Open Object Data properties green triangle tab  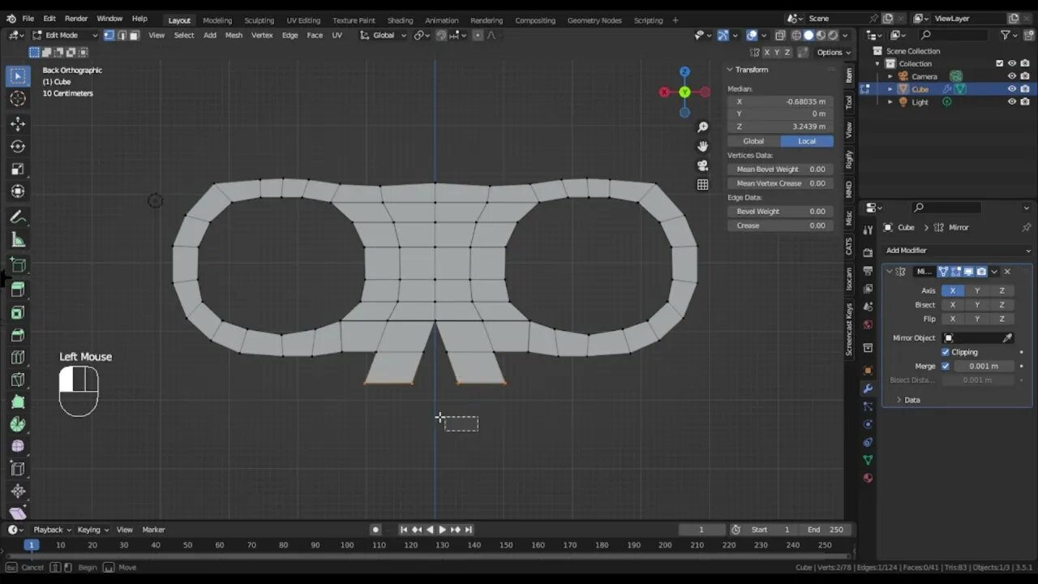tap(868, 460)
